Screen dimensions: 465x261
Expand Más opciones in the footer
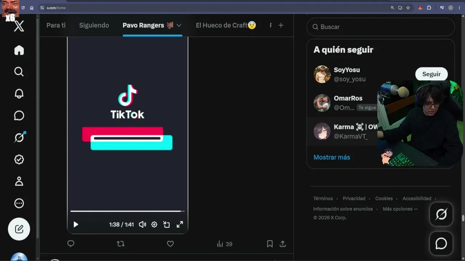click(x=400, y=209)
